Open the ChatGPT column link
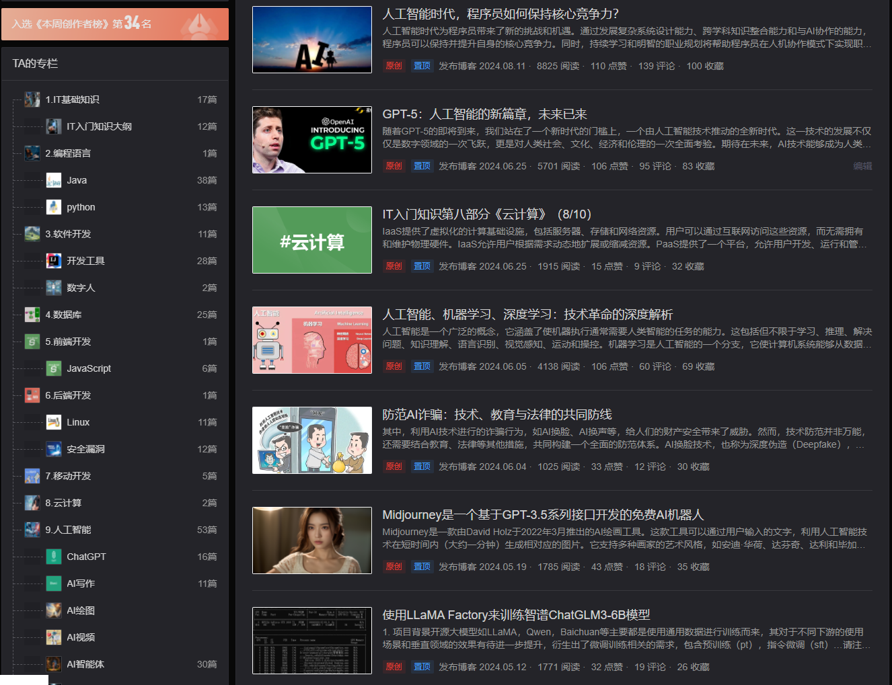The width and height of the screenshot is (892, 685). 86,557
